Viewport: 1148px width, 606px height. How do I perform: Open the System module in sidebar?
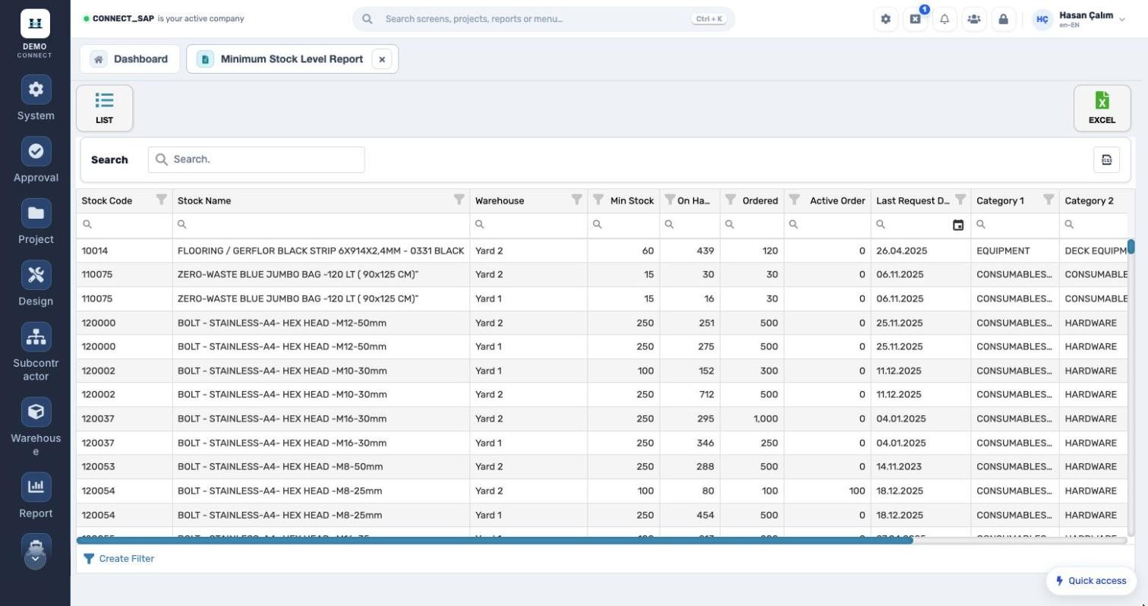[36, 99]
